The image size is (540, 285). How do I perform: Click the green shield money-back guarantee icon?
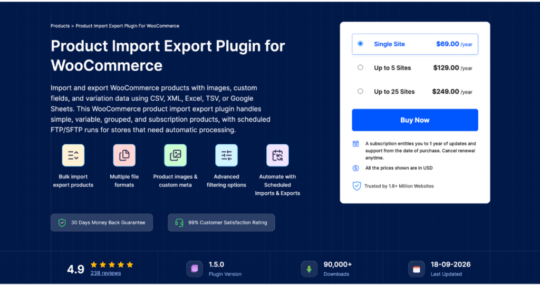(x=62, y=223)
